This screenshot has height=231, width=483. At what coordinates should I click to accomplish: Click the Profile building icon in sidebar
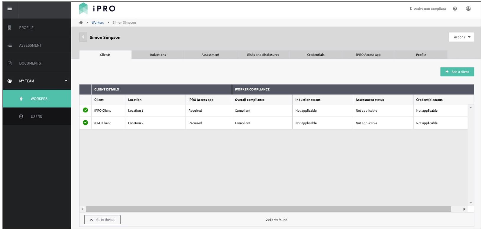tap(9, 27)
